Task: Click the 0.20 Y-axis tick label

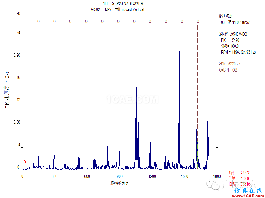Action: pyautogui.click(x=17, y=55)
